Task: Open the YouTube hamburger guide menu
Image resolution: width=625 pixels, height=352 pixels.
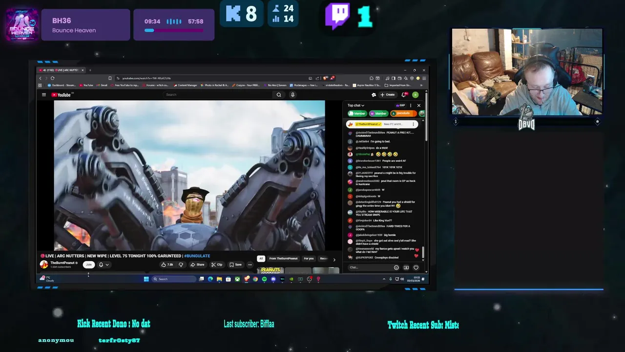Action: click(43, 95)
